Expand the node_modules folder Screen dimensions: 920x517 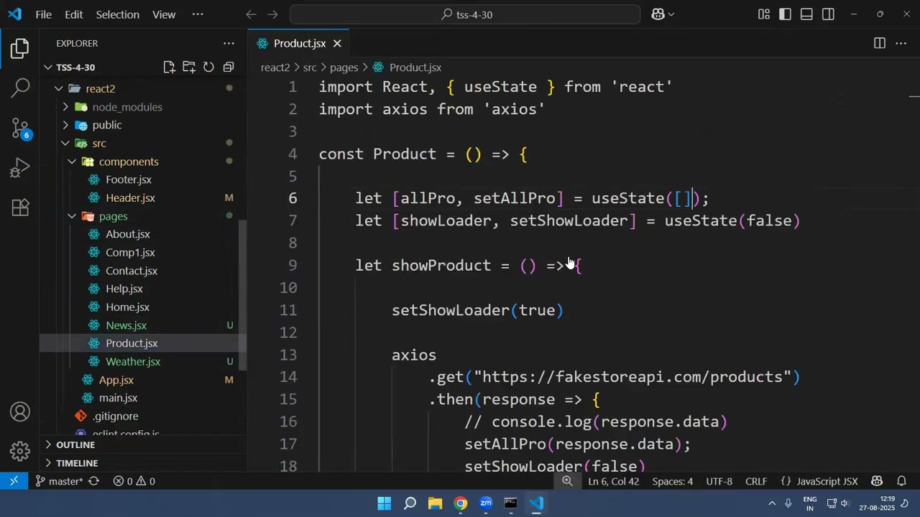tap(65, 107)
